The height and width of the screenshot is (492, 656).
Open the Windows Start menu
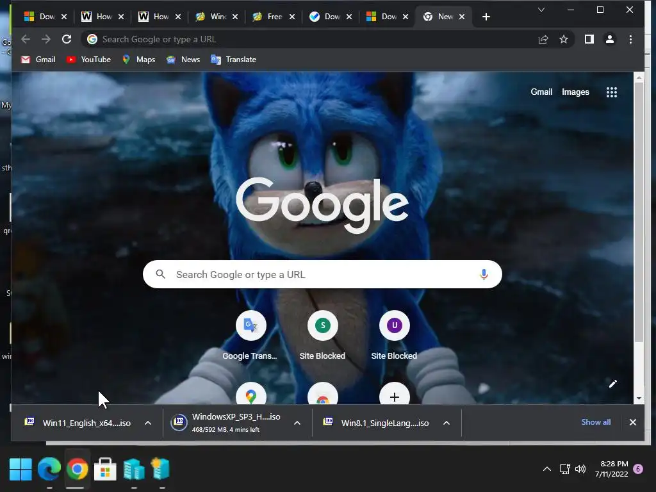(20, 469)
